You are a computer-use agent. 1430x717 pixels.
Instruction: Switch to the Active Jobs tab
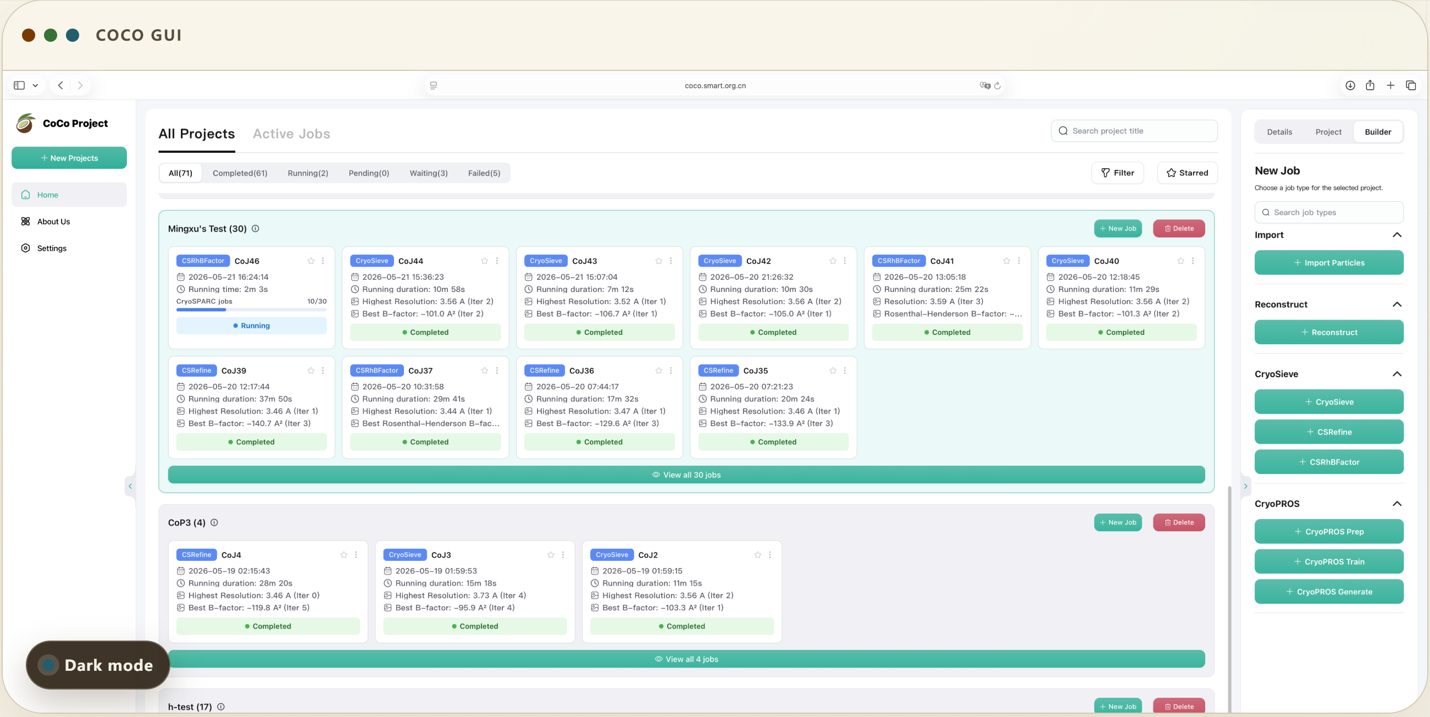click(x=291, y=134)
